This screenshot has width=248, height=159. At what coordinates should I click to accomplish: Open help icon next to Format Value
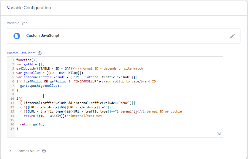click(44, 151)
